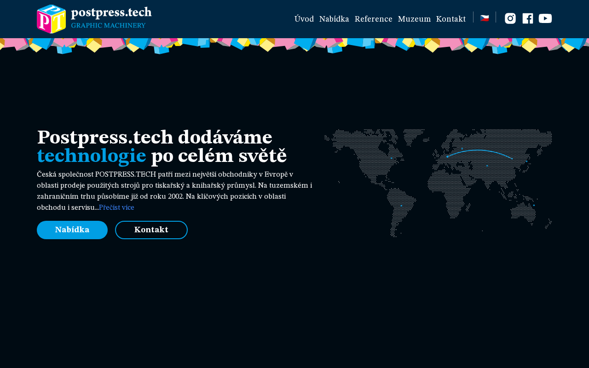
Task: Click the paragraph starting Česká společnost POSTPRESS.TECH
Action: pyautogui.click(x=175, y=191)
